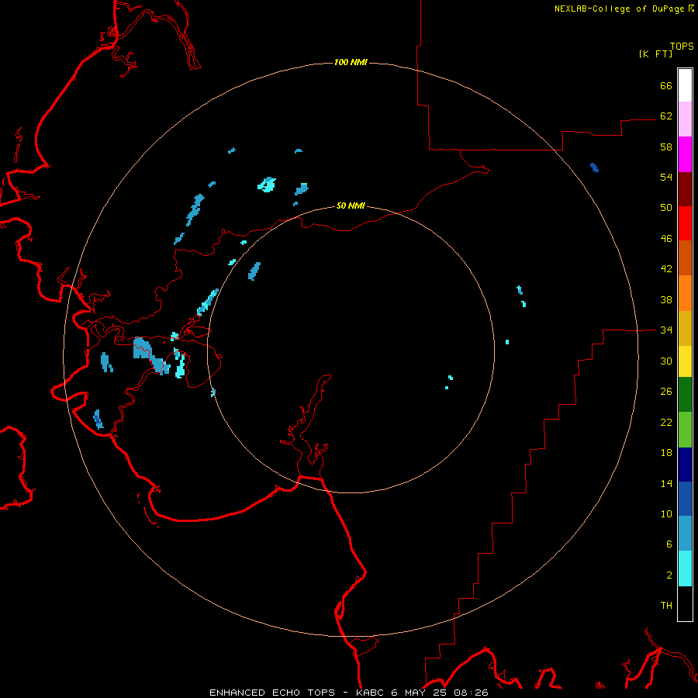
Task: Click the legend value "30"
Action: (666, 361)
